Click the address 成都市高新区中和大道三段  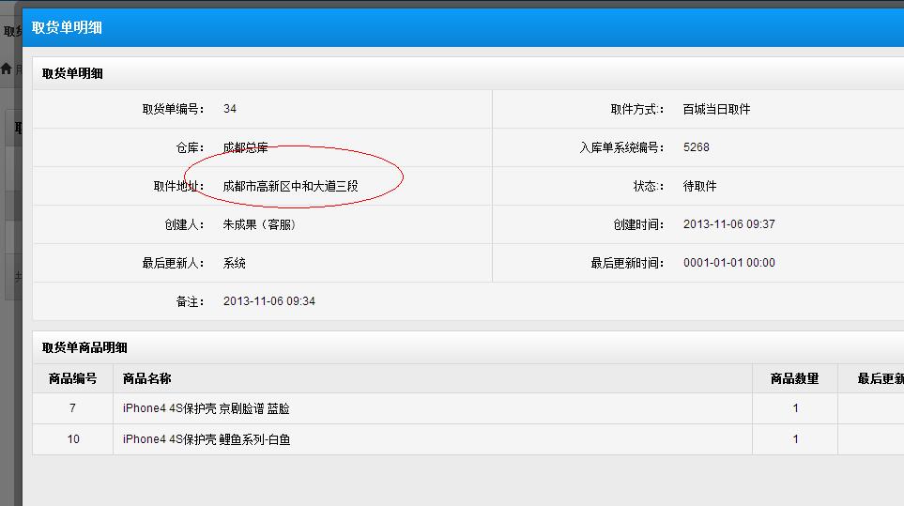click(290, 186)
